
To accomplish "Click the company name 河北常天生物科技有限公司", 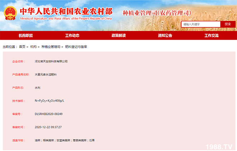I will [x=51, y=62].
